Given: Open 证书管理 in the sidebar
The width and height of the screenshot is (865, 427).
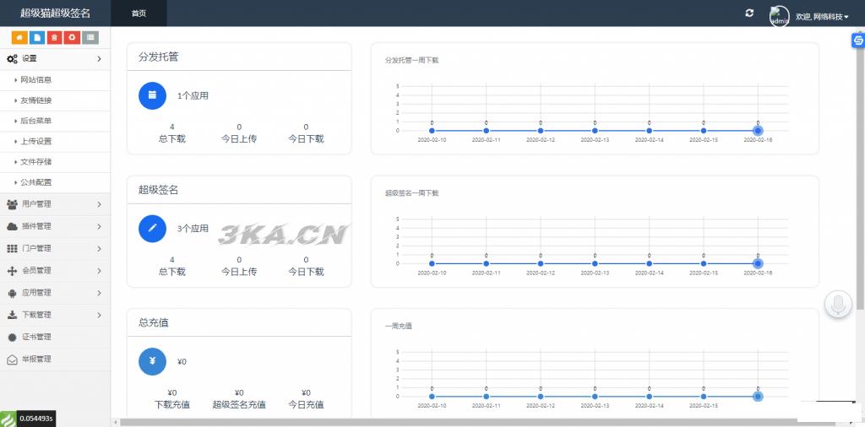Looking at the screenshot, I should click(x=36, y=337).
